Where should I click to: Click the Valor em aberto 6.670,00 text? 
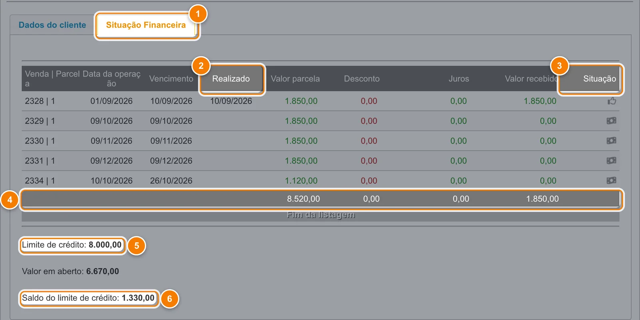tap(70, 271)
